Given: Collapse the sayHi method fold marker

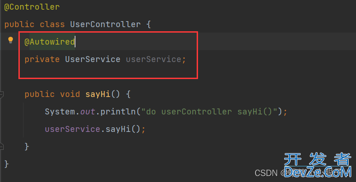Looking at the screenshot, I should point(1,95).
